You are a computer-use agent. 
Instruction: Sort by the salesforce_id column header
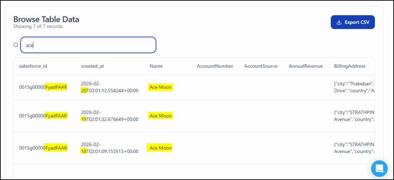pyautogui.click(x=33, y=66)
